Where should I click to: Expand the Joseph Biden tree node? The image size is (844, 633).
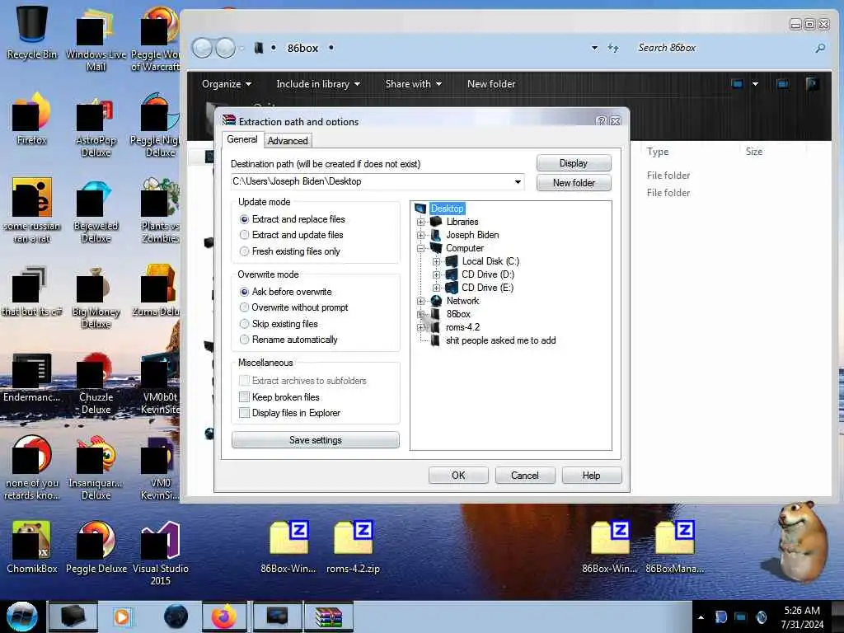421,235
